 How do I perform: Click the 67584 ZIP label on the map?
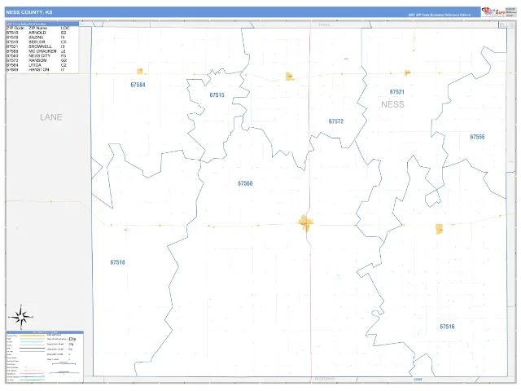tap(138, 85)
